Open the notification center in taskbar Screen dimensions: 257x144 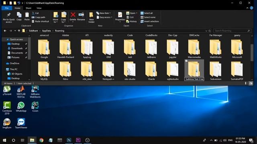click(x=251, y=140)
